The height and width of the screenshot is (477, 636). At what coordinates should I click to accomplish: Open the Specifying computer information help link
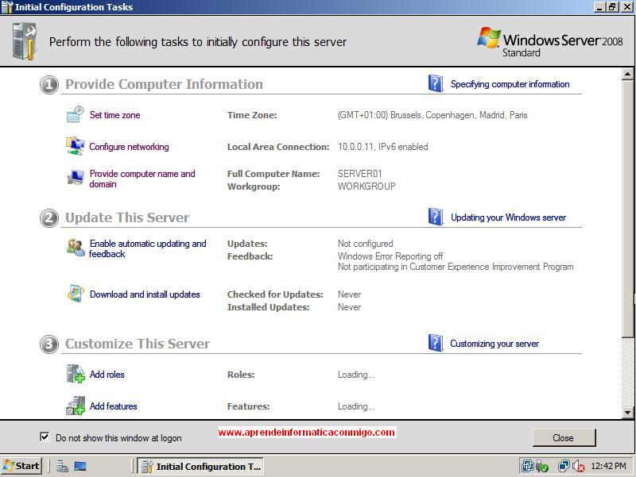510,84
